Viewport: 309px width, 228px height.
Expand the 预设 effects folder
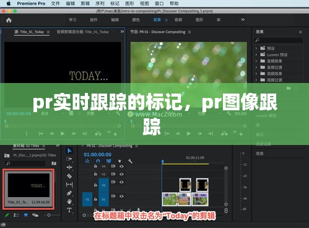[x=256, y=48]
